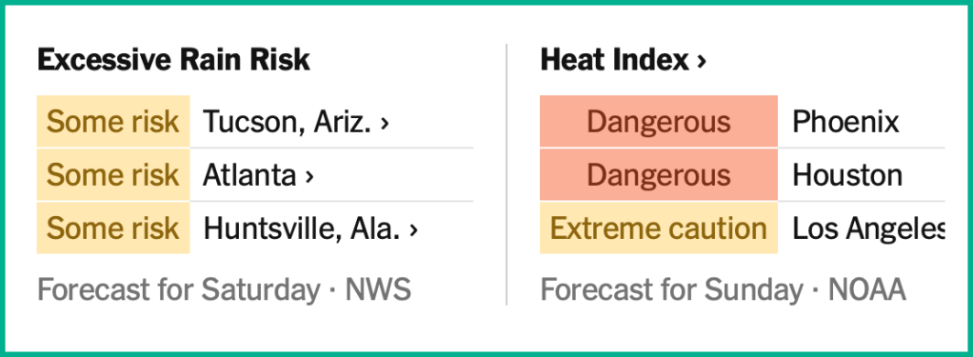Image resolution: width=973 pixels, height=357 pixels.
Task: Open the Heat Index heading link
Action: pos(624,60)
